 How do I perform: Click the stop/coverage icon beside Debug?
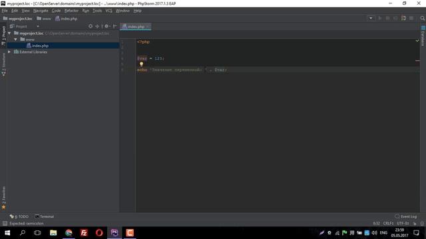click(x=395, y=18)
